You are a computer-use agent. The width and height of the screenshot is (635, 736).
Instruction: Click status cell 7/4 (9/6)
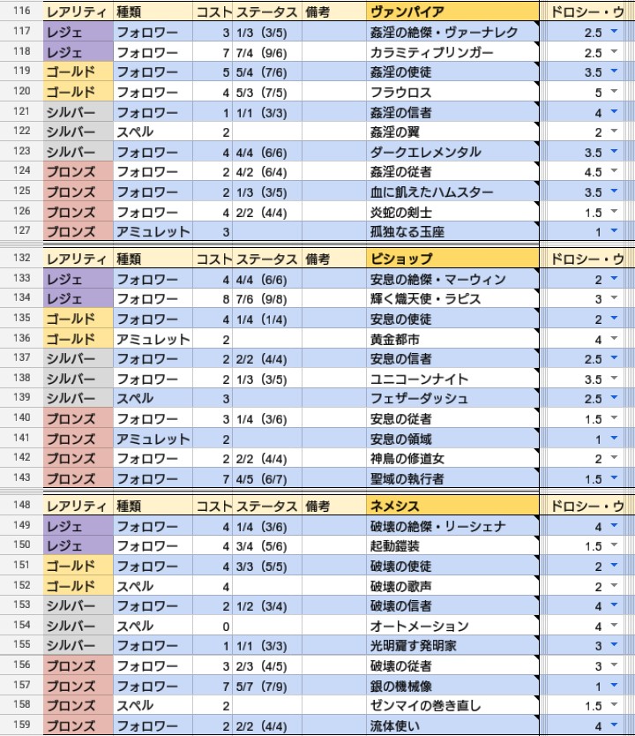267,52
